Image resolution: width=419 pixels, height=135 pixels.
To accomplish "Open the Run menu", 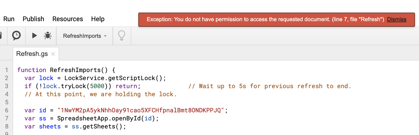I will (x=9, y=19).
